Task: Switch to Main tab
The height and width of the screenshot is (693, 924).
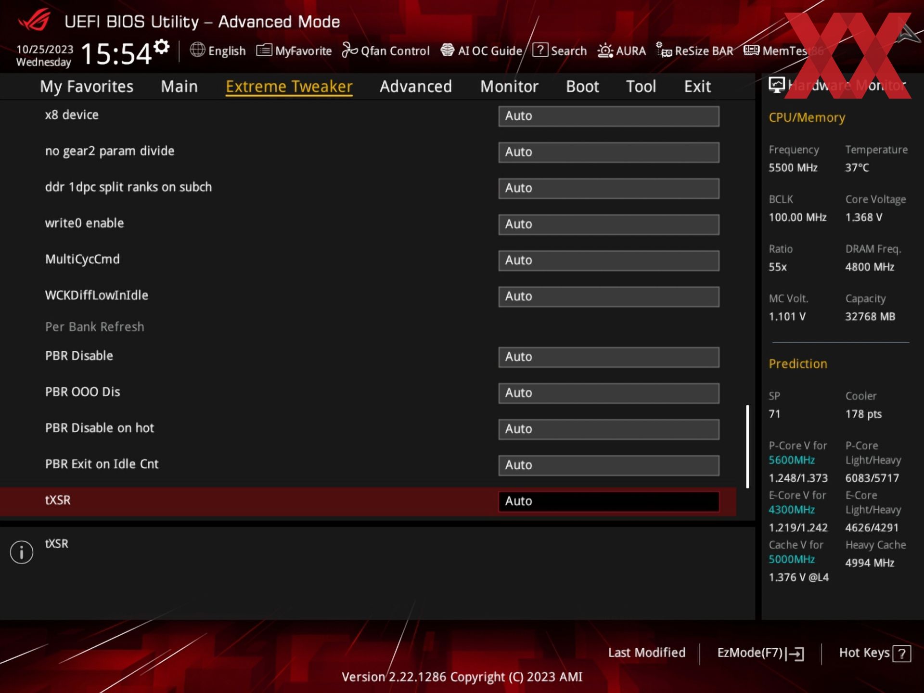Action: click(179, 86)
